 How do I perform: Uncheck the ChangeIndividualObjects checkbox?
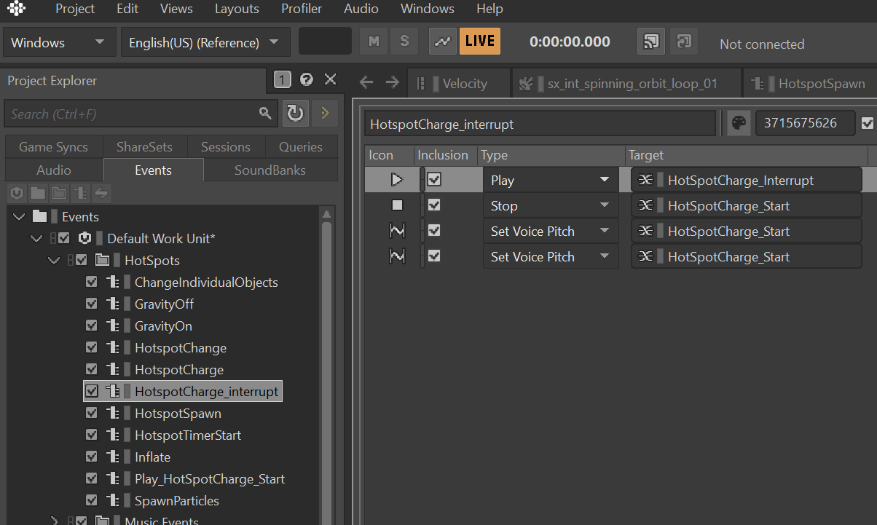pyautogui.click(x=92, y=282)
